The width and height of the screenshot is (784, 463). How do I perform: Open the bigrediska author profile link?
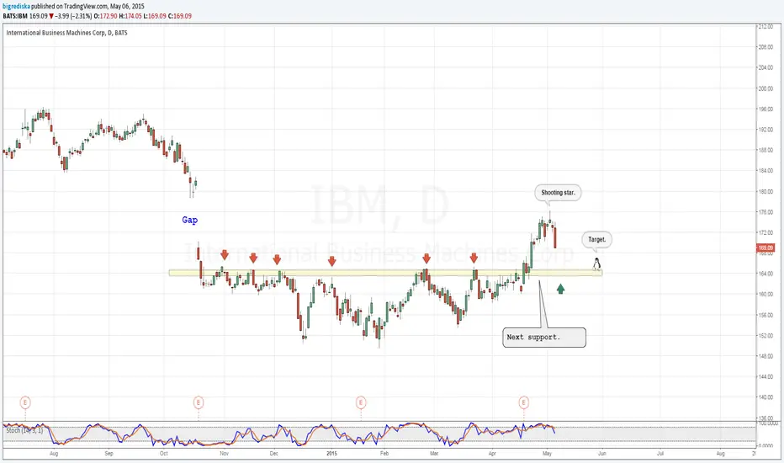click(16, 7)
